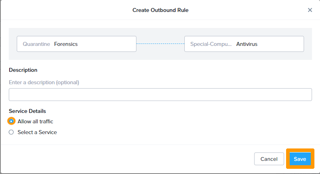Save the outbound rule
The width and height of the screenshot is (320, 174).
click(300, 159)
